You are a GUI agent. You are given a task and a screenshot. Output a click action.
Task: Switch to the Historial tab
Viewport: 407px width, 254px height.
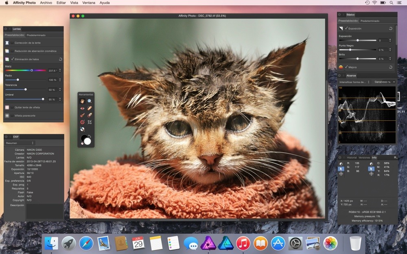352,157
